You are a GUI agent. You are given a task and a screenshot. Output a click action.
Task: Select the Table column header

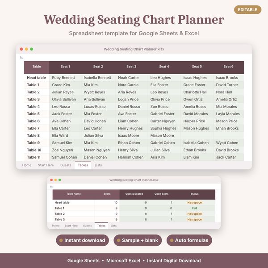pos(37,67)
